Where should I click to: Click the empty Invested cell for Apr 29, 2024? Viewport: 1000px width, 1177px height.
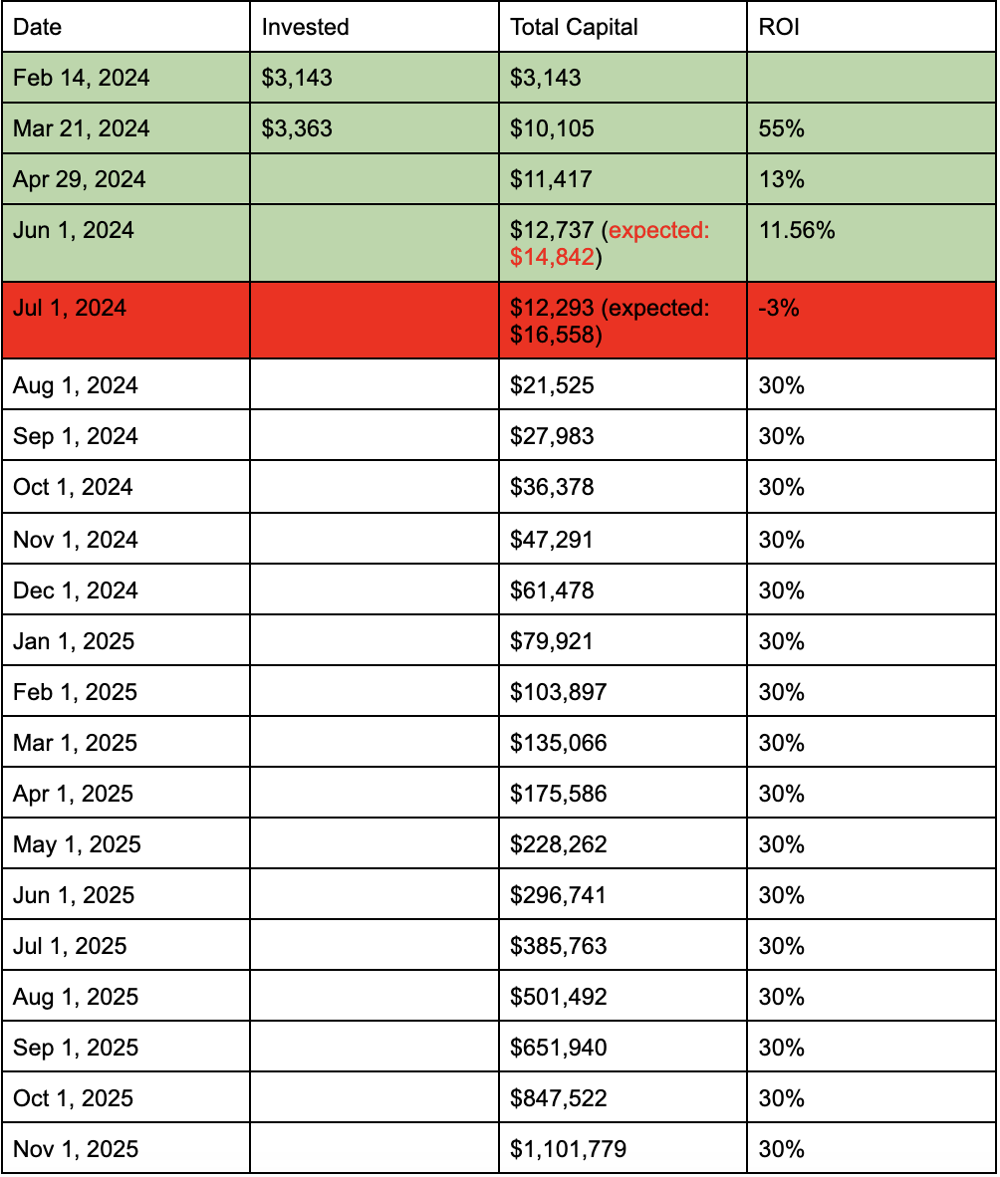pyautogui.click(x=375, y=179)
